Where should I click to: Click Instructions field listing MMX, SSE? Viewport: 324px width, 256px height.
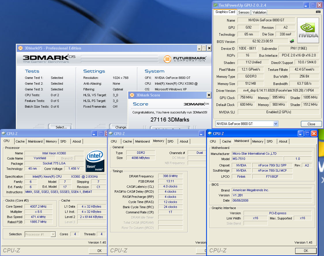(x=65, y=192)
